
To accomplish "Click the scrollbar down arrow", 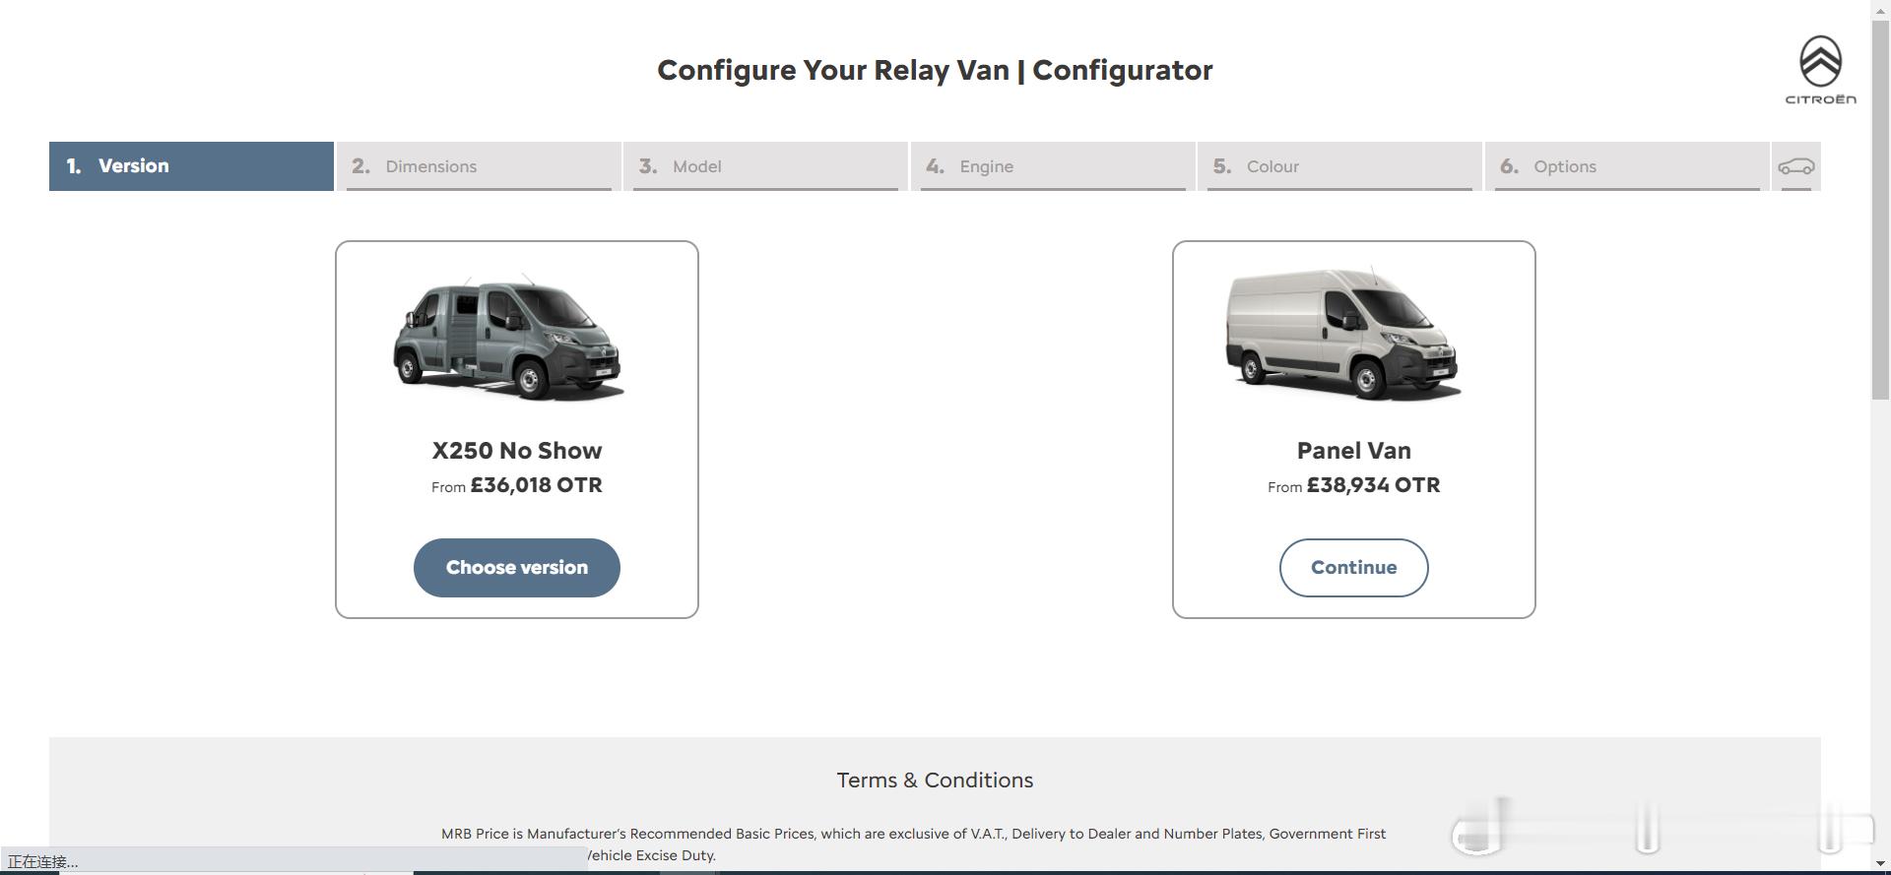I will (1880, 863).
